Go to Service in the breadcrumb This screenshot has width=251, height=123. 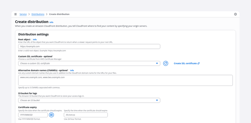tap(23, 14)
